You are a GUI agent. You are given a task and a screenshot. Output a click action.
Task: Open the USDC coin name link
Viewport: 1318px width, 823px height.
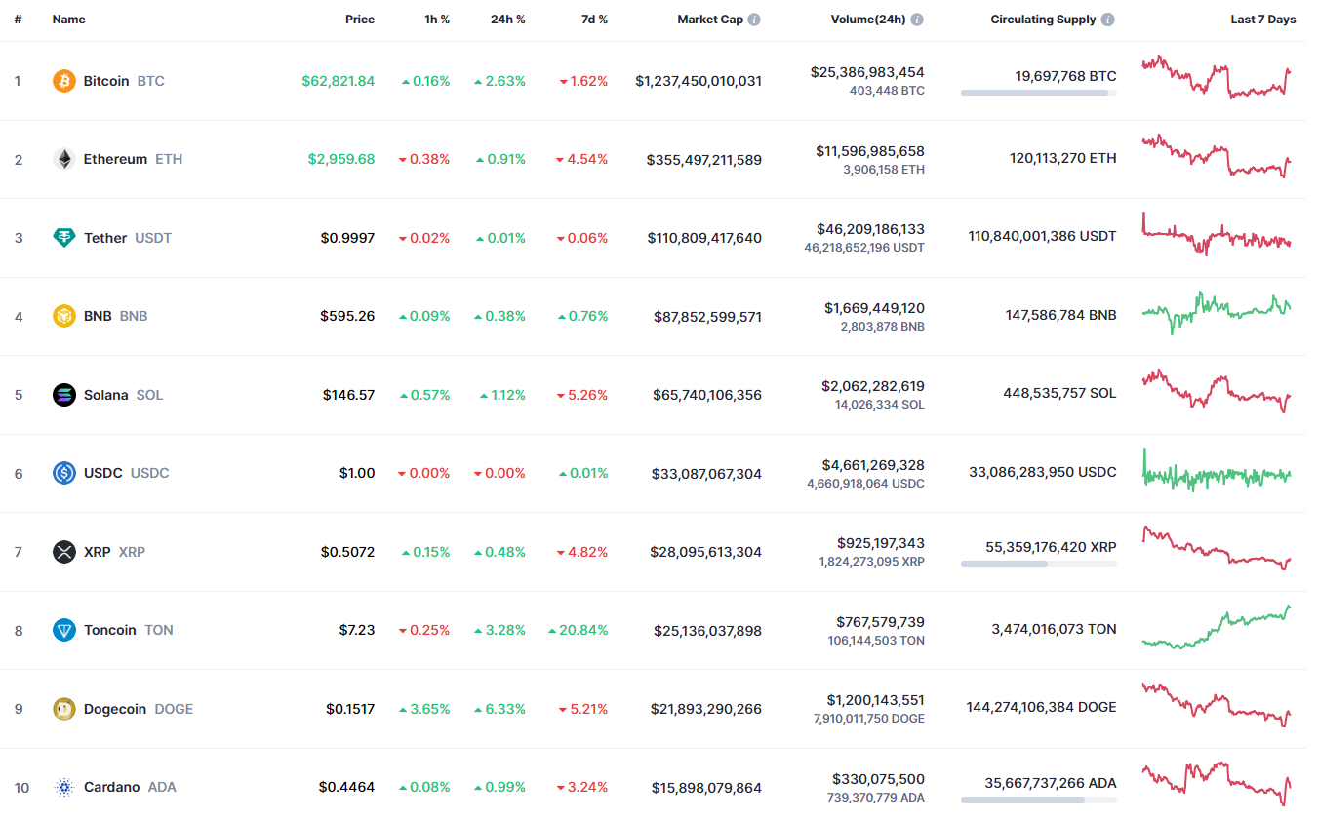103,473
